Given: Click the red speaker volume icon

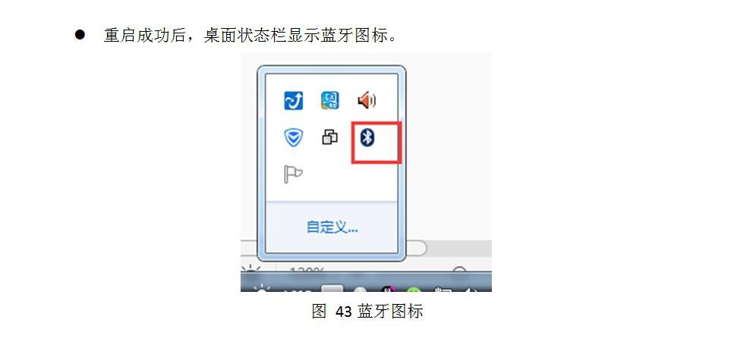Looking at the screenshot, I should (x=367, y=101).
